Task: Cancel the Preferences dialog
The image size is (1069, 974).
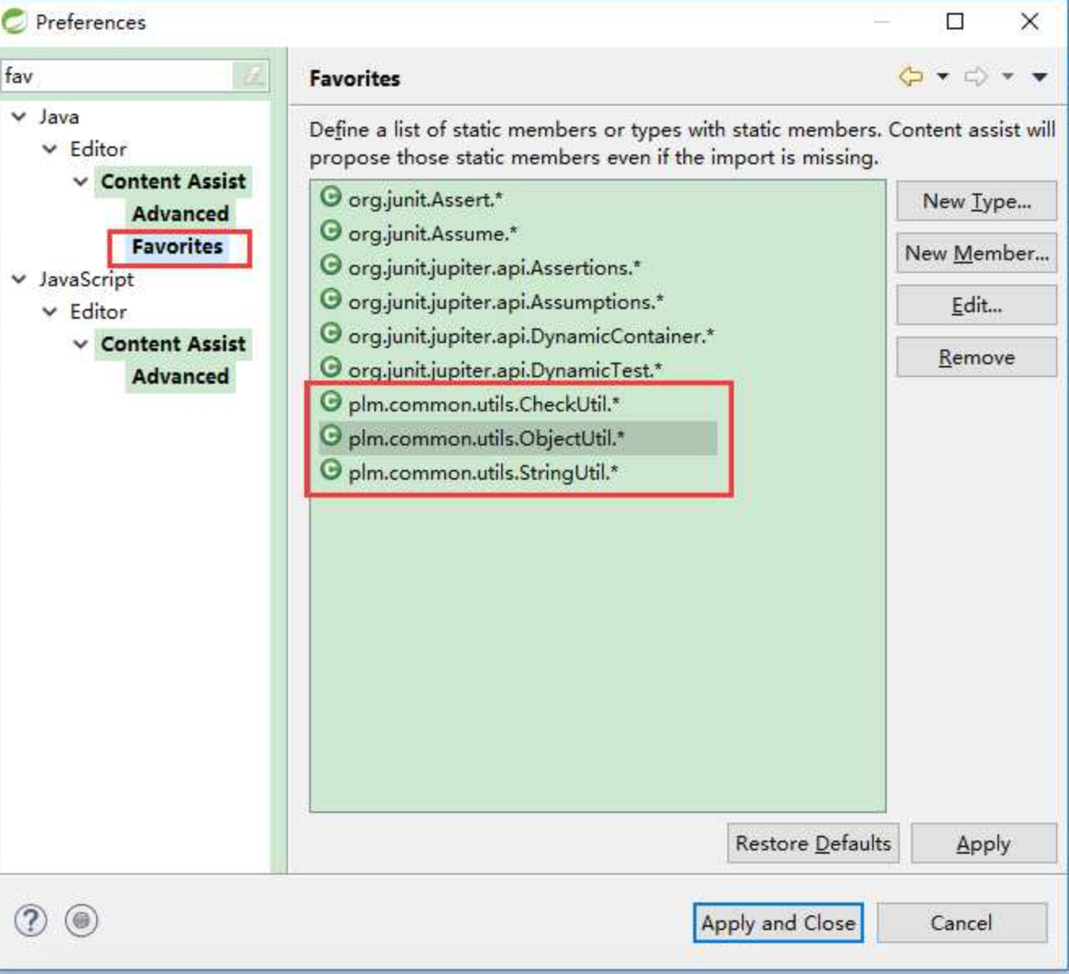Action: 962,923
